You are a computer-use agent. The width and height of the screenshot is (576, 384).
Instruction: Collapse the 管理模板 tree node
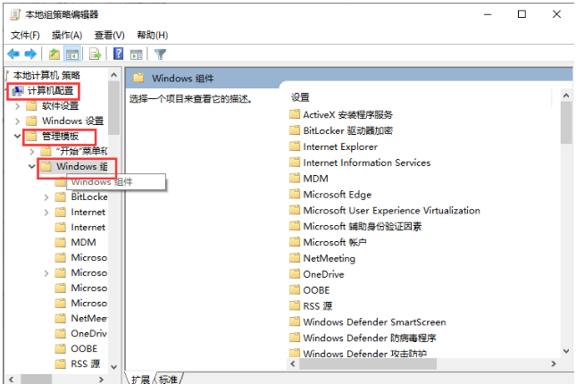tap(17, 137)
